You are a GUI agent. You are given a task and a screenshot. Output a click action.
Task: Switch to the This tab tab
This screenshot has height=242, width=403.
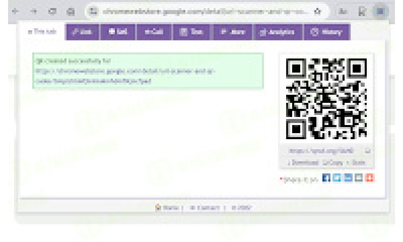click(42, 31)
